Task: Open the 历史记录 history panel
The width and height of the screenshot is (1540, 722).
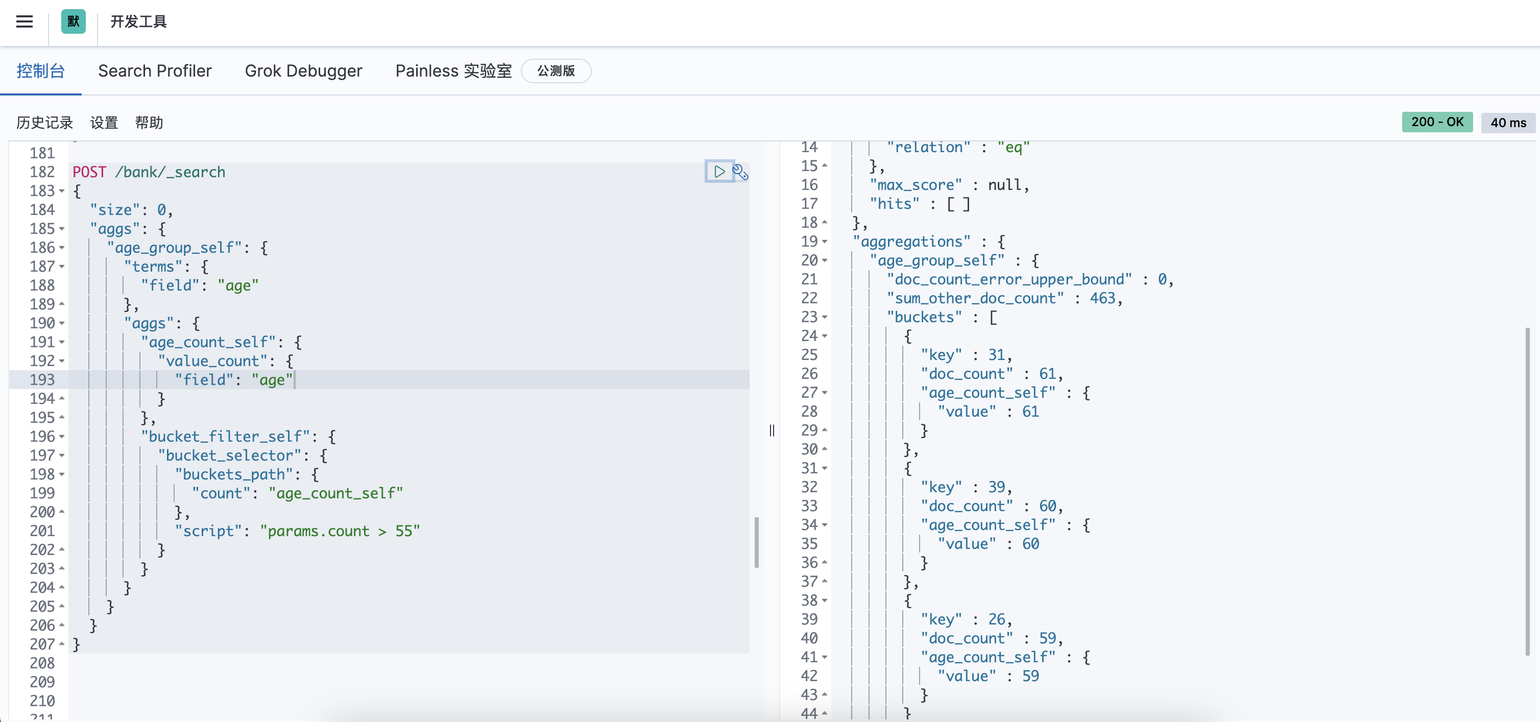Action: click(44, 123)
